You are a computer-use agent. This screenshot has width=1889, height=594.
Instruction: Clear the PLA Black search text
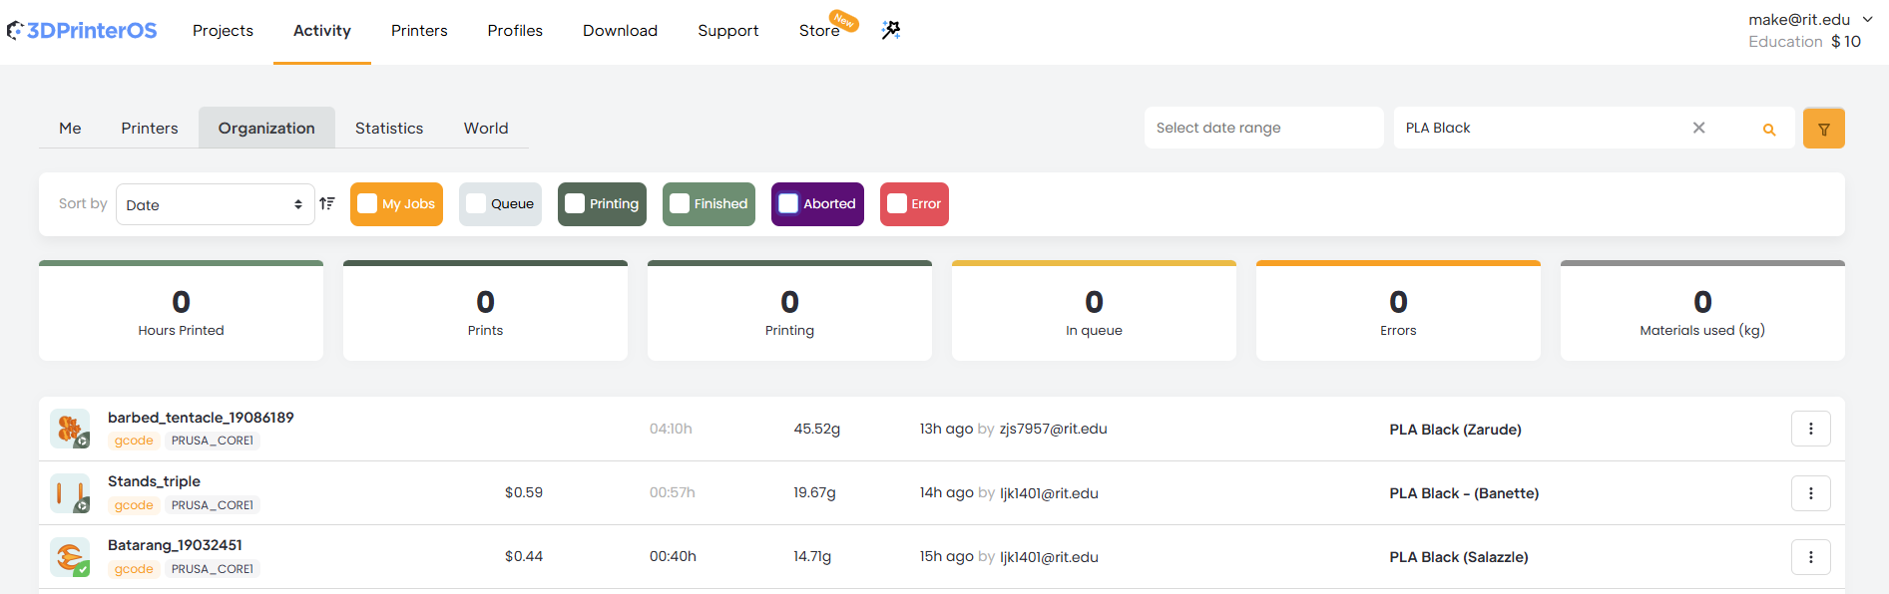pos(1698,128)
